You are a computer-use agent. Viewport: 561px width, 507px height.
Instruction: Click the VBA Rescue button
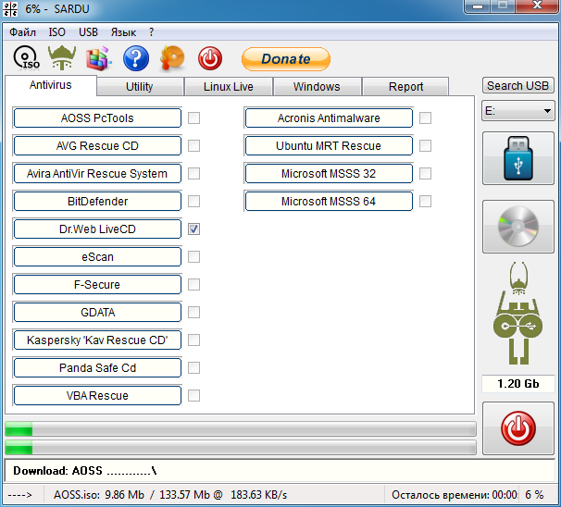97,396
